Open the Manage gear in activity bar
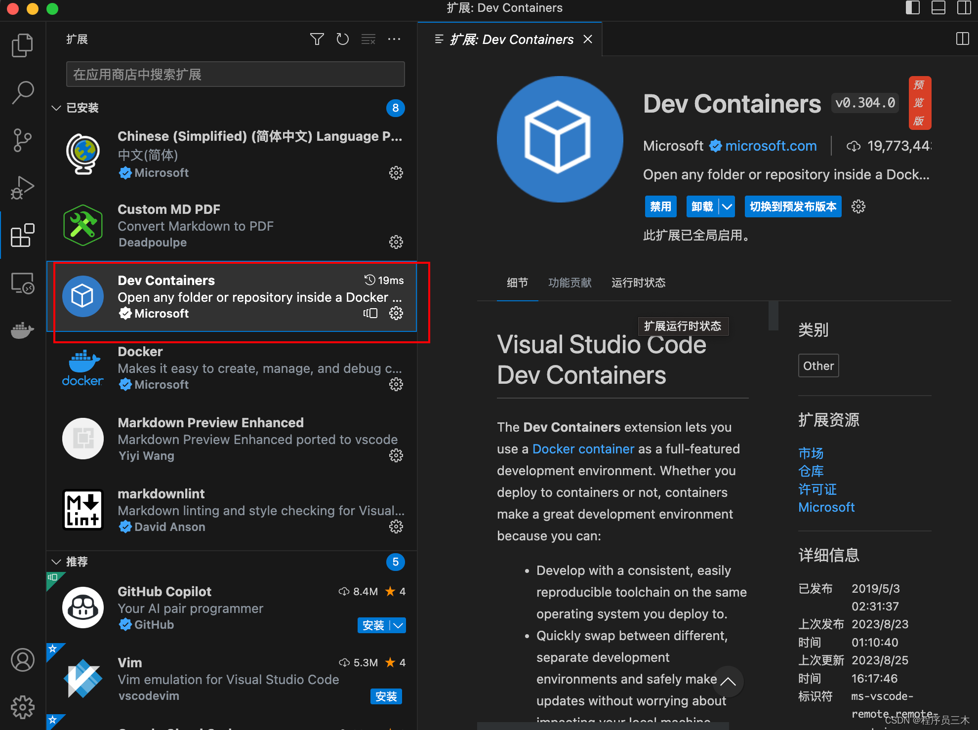This screenshot has height=730, width=978. [22, 707]
